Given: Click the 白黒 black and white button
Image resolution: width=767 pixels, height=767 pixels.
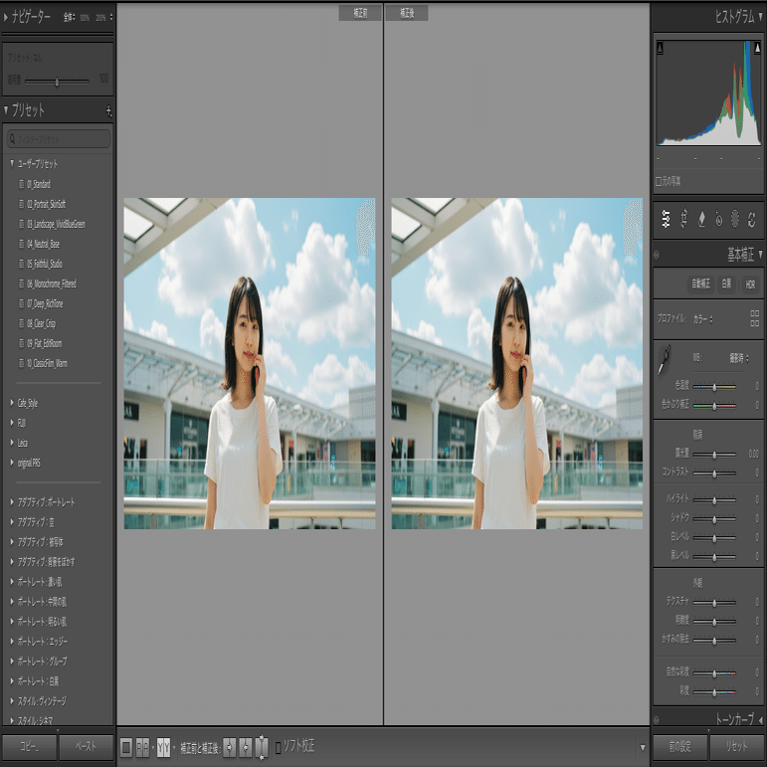Looking at the screenshot, I should [727, 284].
